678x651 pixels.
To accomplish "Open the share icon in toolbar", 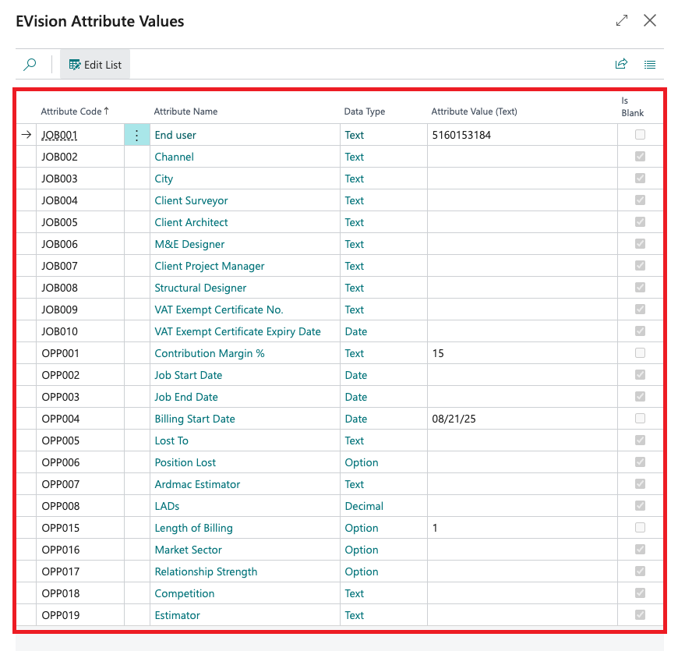I will [x=621, y=65].
